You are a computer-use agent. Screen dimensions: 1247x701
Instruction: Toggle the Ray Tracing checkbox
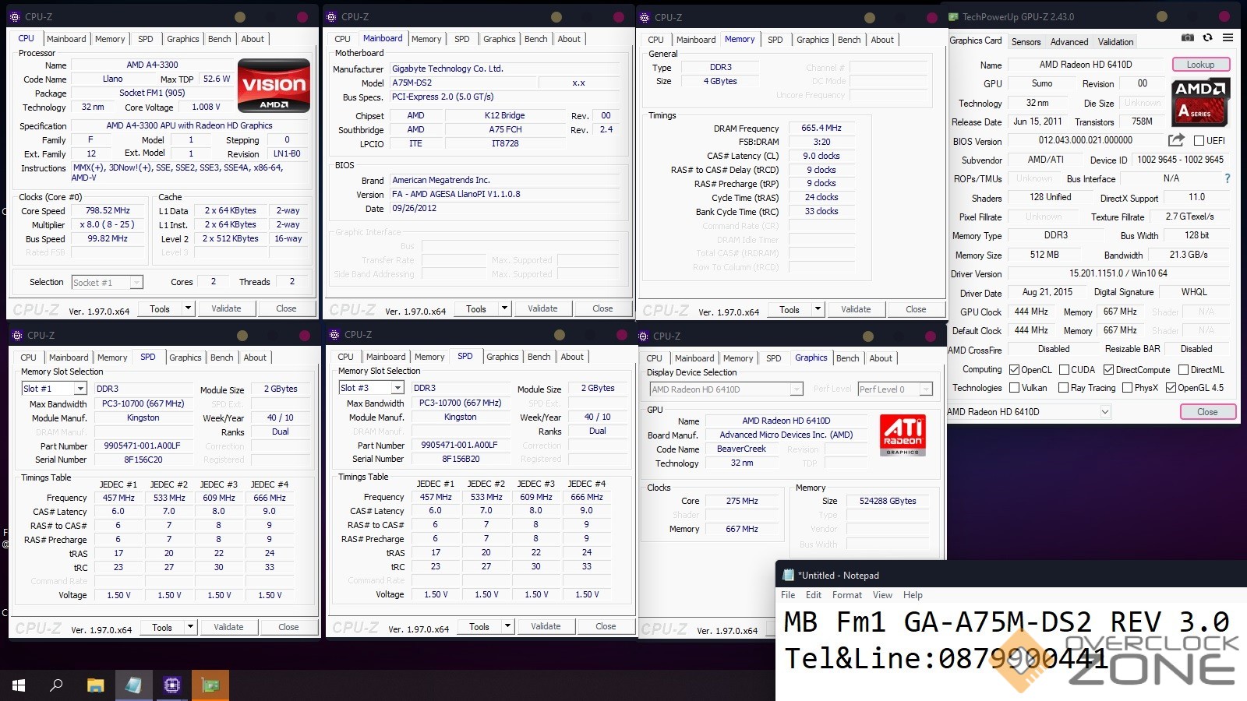(x=1064, y=387)
